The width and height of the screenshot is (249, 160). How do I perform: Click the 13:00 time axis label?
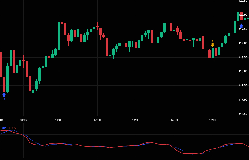(x=136, y=120)
